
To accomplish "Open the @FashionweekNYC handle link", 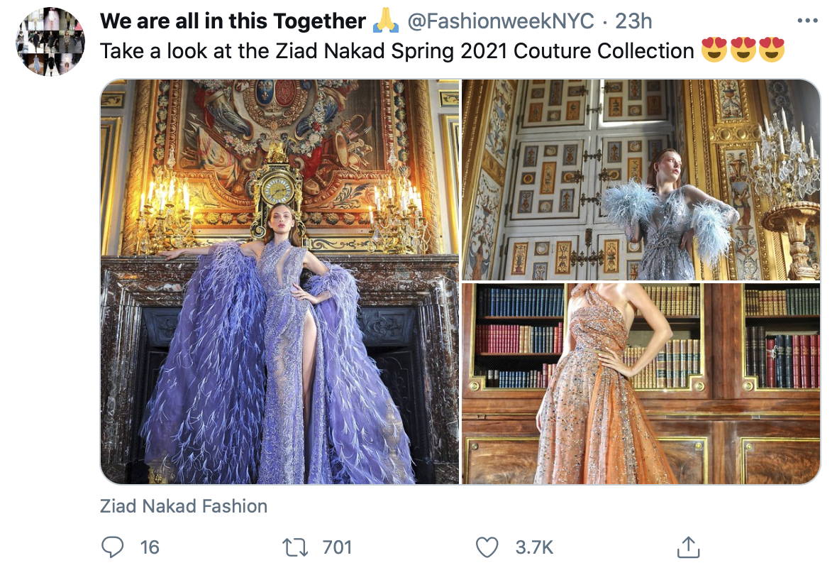I will pos(500,21).
